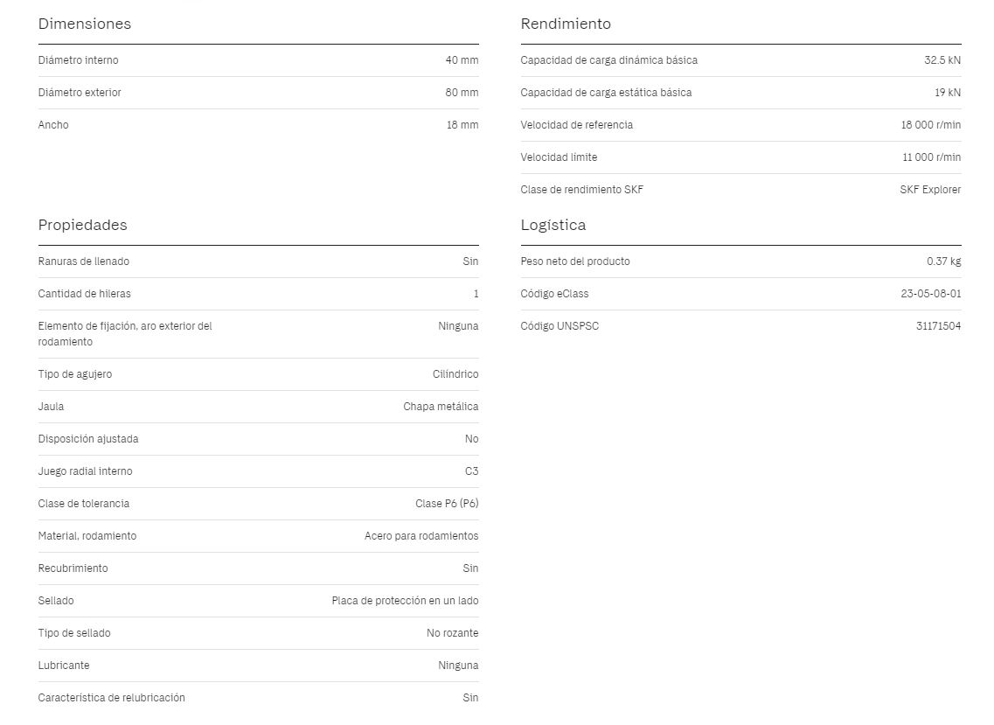994x725 pixels.
Task: Click the Característica de relubricación label
Action: (x=112, y=698)
